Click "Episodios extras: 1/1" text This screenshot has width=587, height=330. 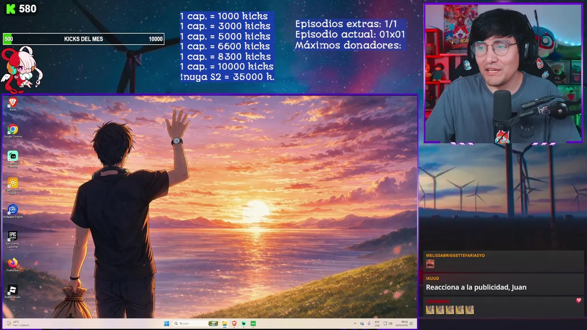346,24
